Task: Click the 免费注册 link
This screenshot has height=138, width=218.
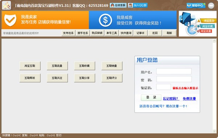Action: pos(189,99)
